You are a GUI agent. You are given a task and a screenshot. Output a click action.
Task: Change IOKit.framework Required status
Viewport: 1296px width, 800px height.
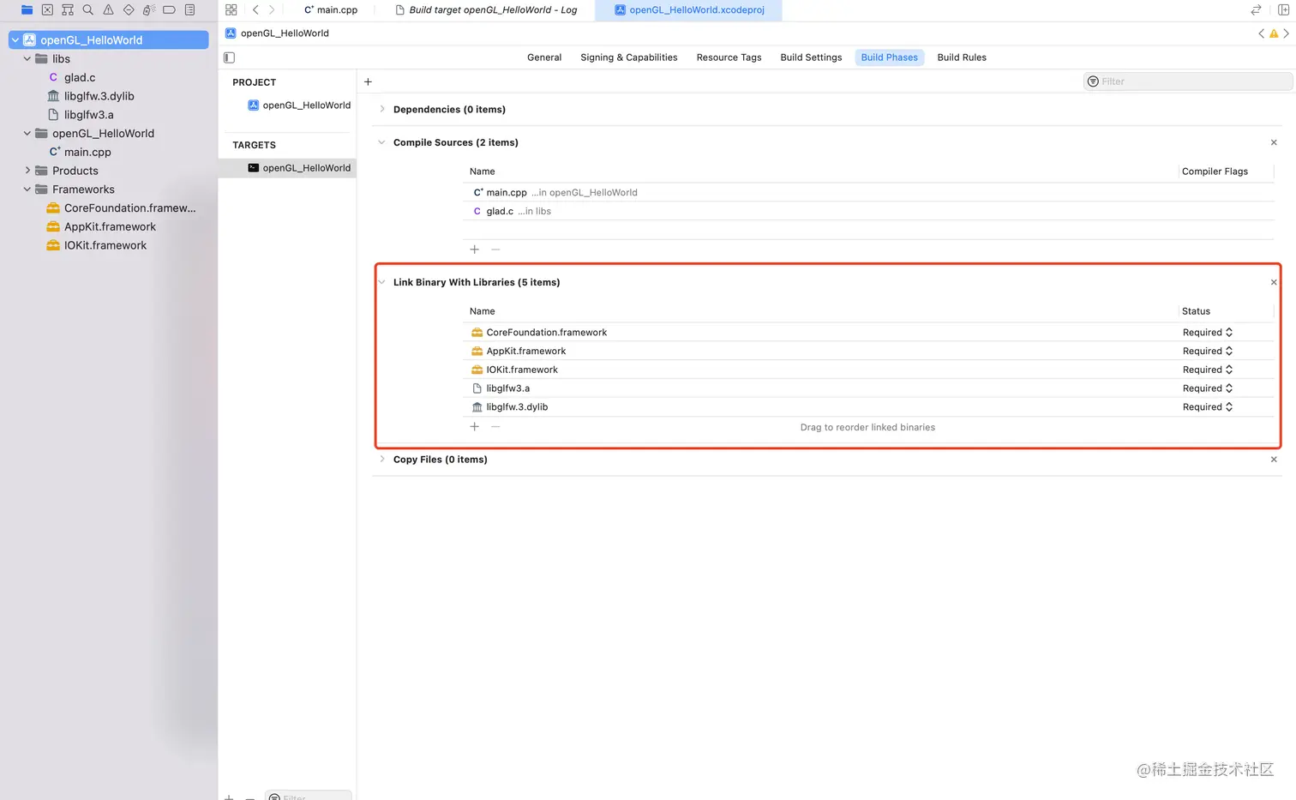[1208, 370]
